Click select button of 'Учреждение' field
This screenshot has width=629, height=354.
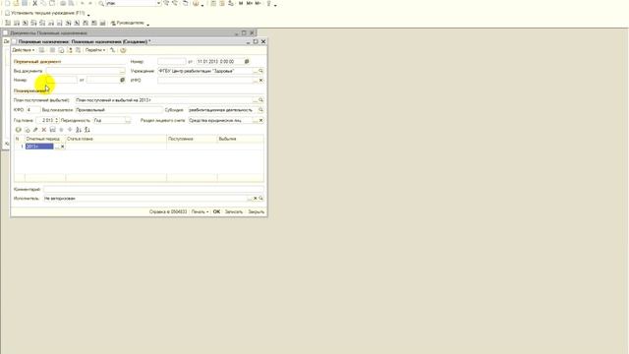point(256,71)
